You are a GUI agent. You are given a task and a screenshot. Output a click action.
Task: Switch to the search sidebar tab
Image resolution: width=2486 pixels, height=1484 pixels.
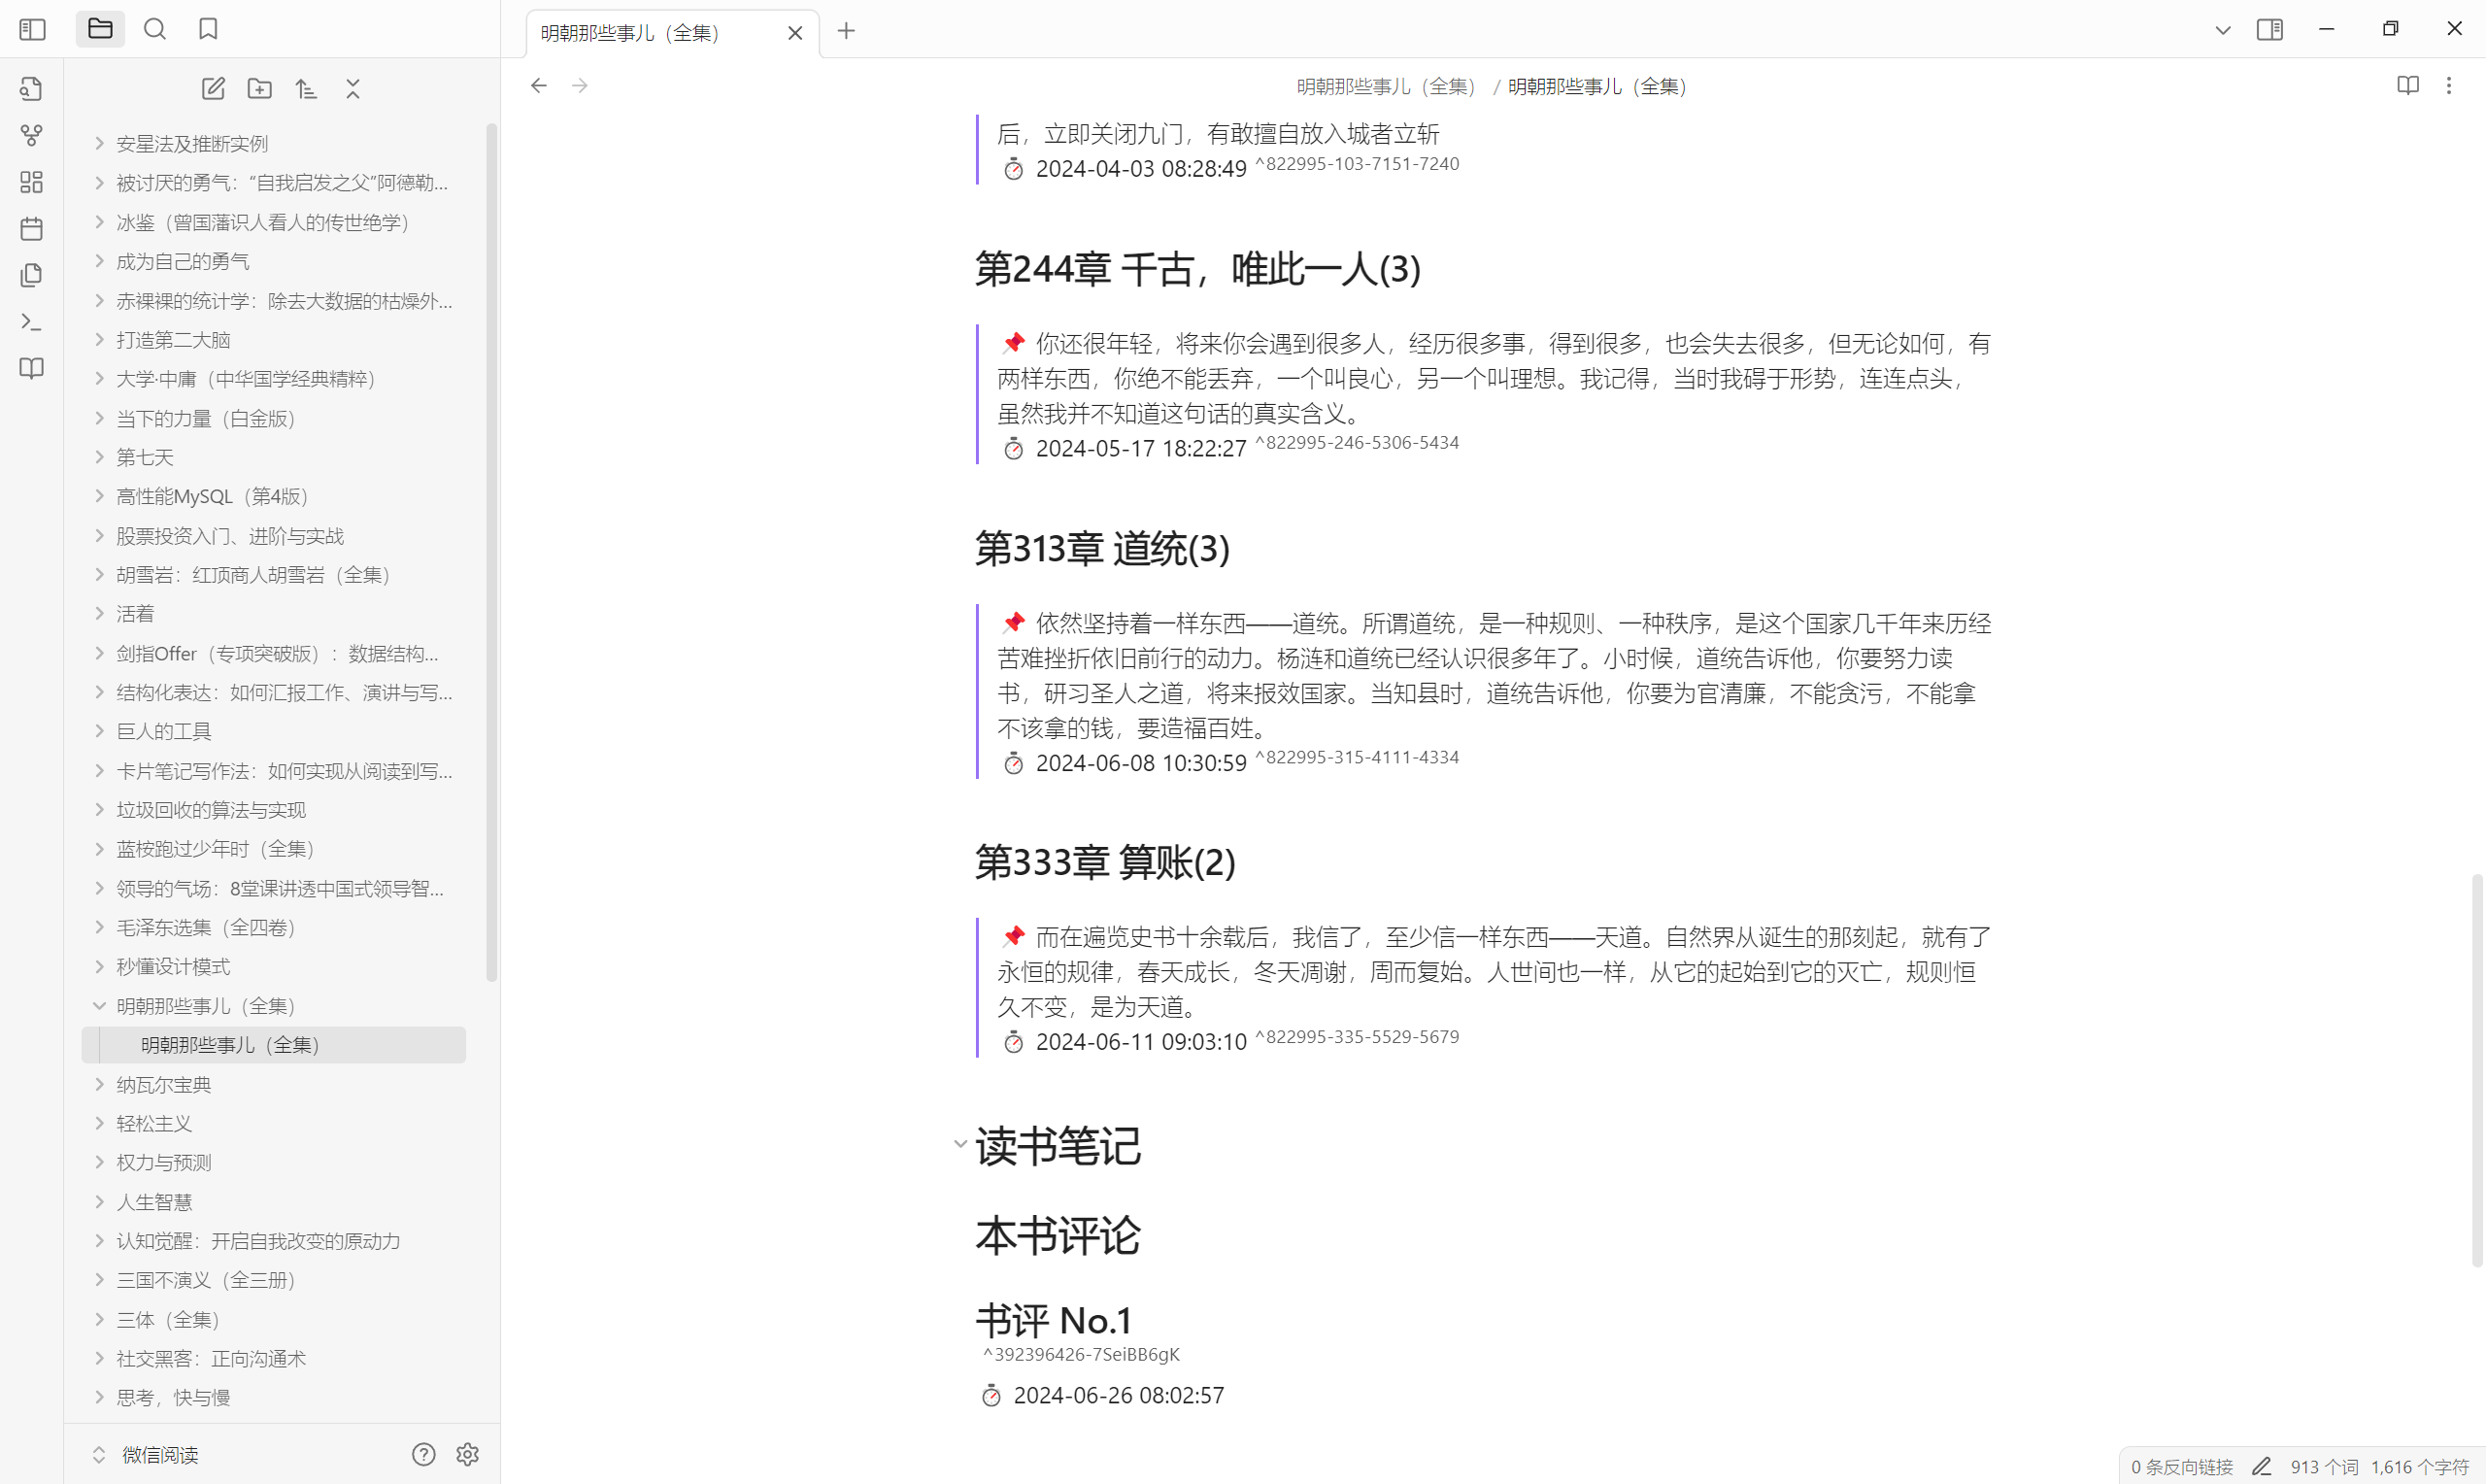tap(155, 29)
